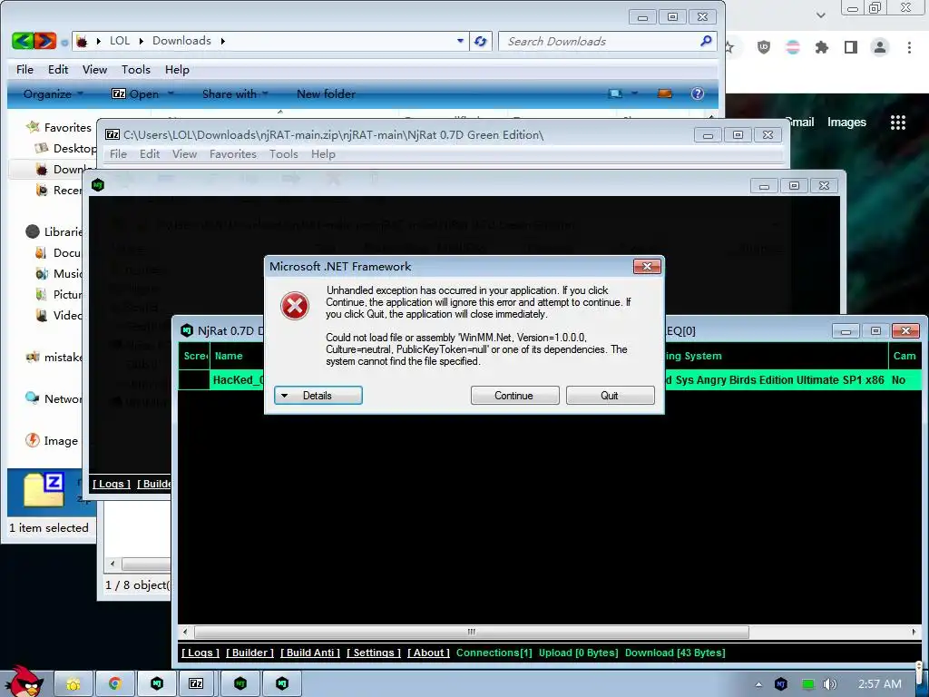Screen dimensions: 929x697
Task: Select Desktop in the Explorer Favorites sidebar
Action: [65, 148]
